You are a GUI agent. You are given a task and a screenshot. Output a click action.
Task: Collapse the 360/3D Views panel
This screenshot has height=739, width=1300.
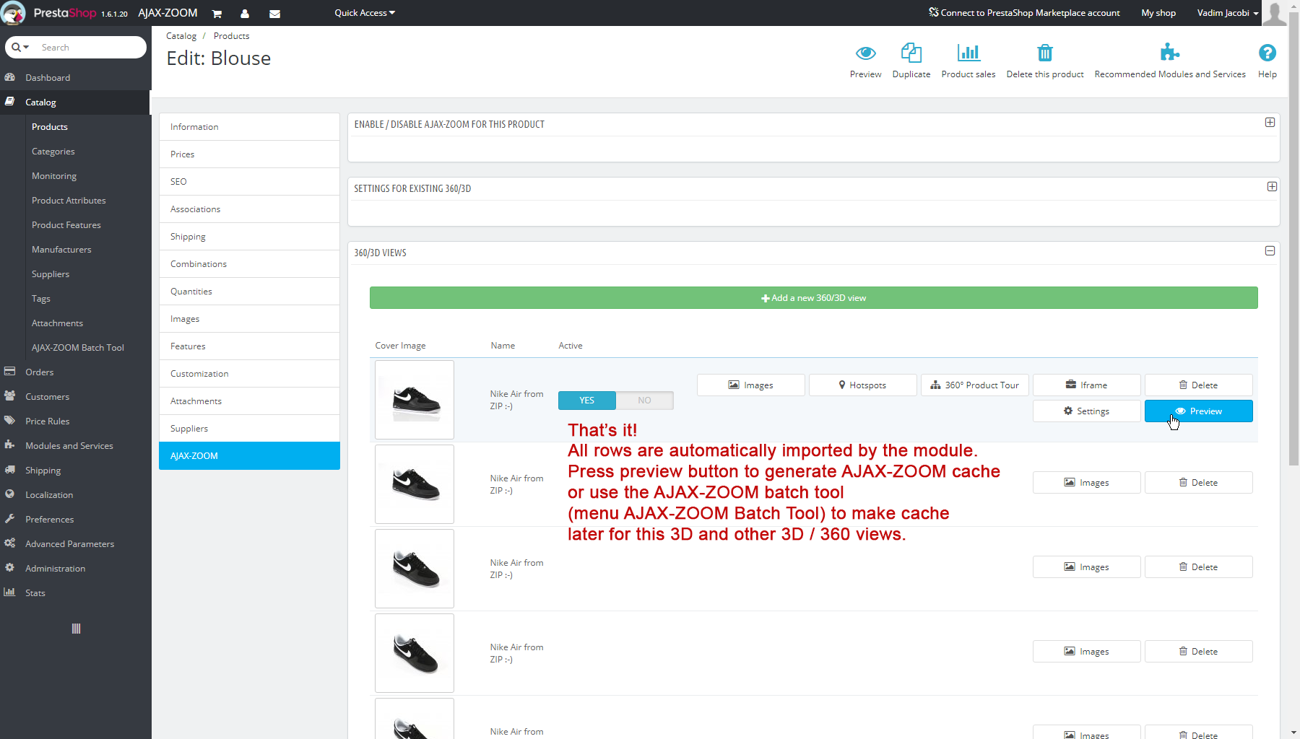tap(1270, 251)
